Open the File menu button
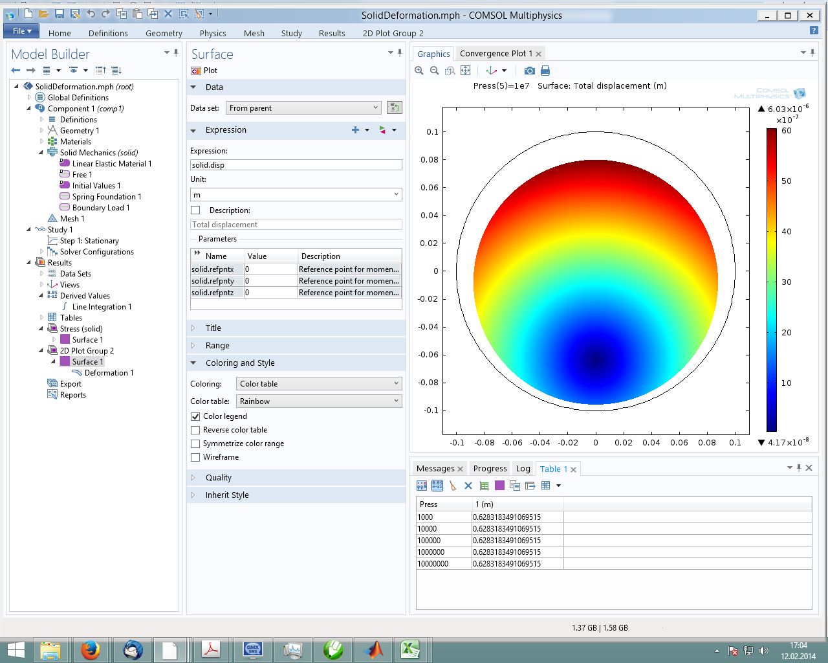 pyautogui.click(x=21, y=31)
